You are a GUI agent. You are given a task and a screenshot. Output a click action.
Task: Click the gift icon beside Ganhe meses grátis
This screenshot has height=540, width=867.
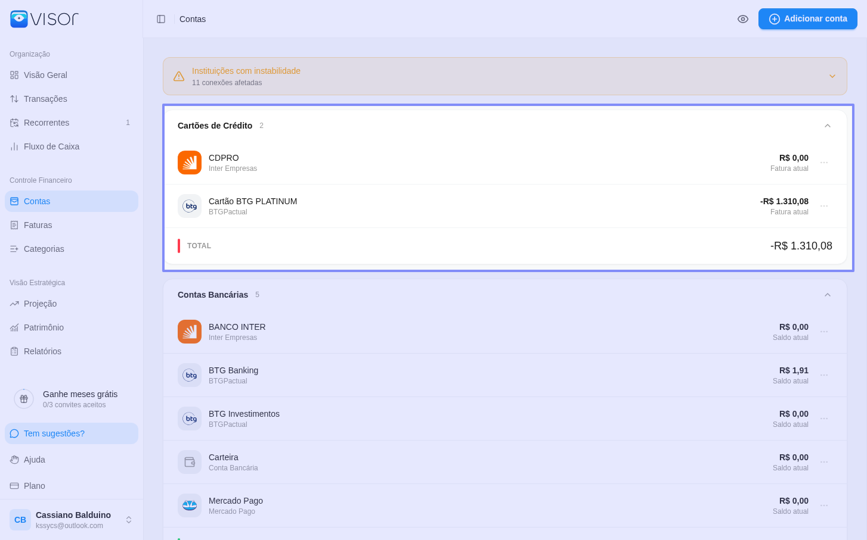(24, 399)
